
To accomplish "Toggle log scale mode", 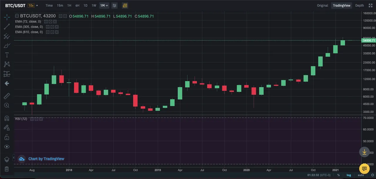I will tap(349, 175).
